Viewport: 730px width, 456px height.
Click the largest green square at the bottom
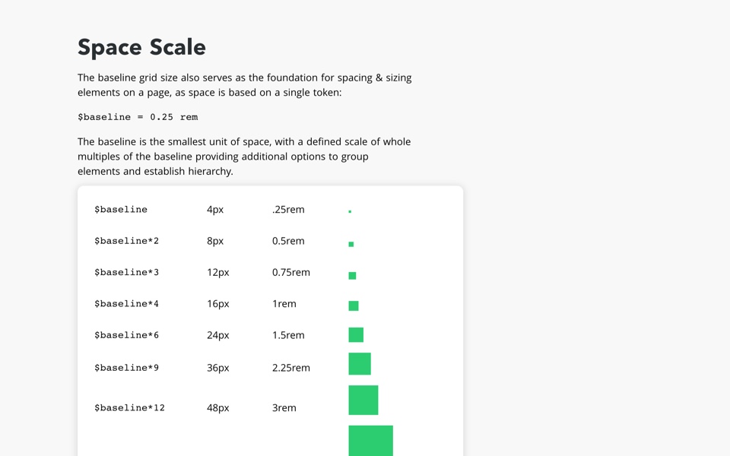pos(370,442)
